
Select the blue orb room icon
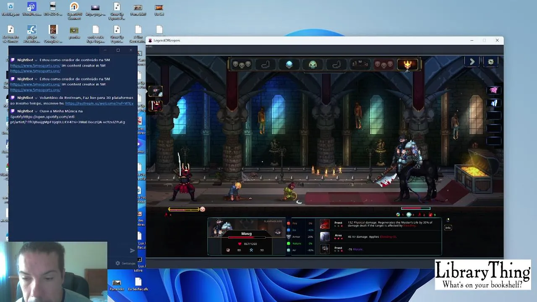point(289,64)
